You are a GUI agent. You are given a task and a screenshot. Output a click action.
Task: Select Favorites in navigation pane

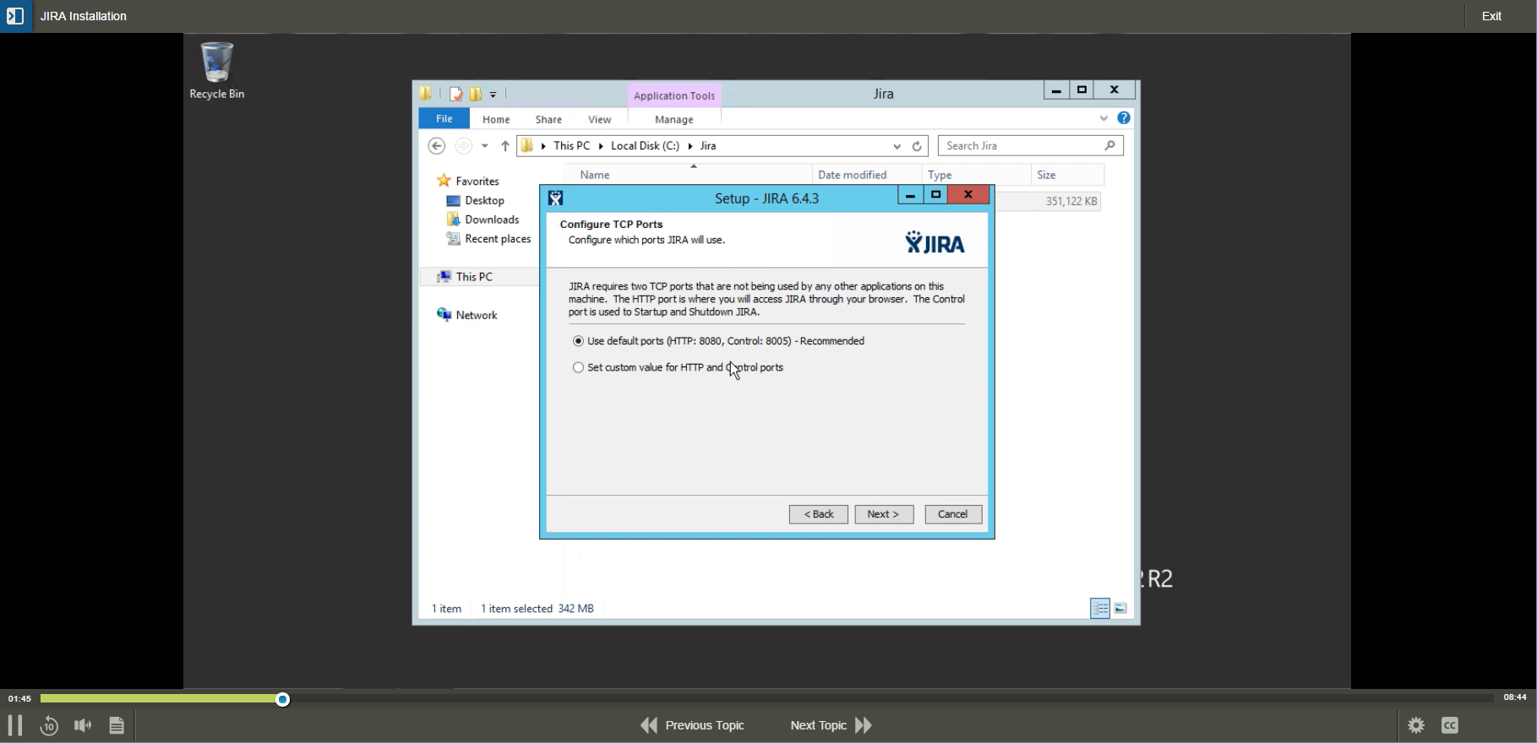(477, 181)
